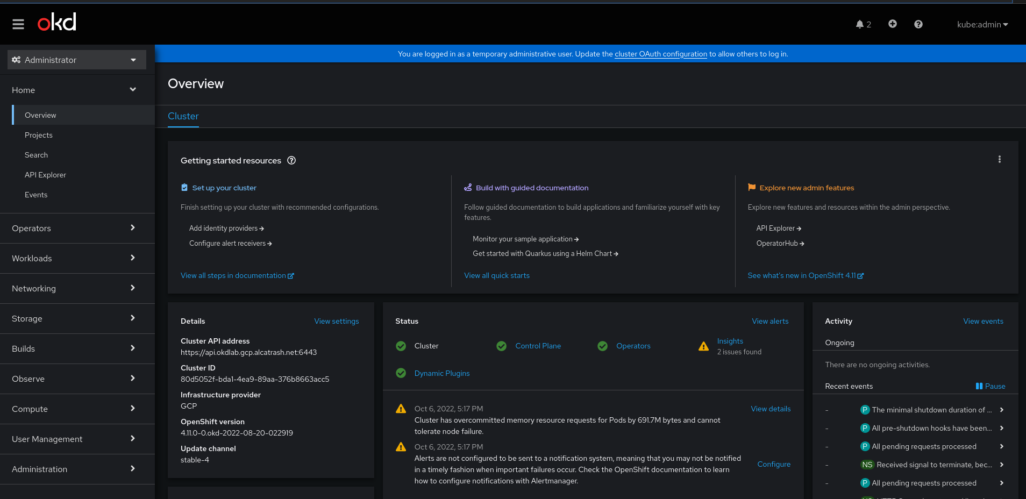Select Projects in the sidebar
The height and width of the screenshot is (499, 1026).
point(38,135)
